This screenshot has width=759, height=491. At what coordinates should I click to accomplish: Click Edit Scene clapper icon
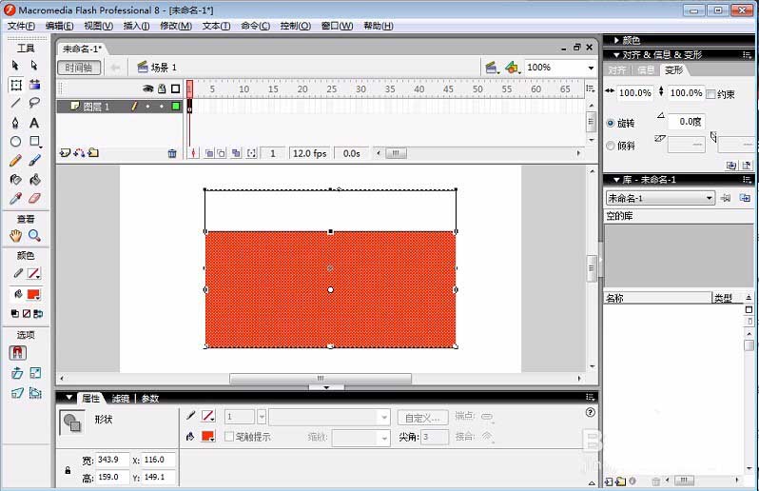[x=492, y=68]
